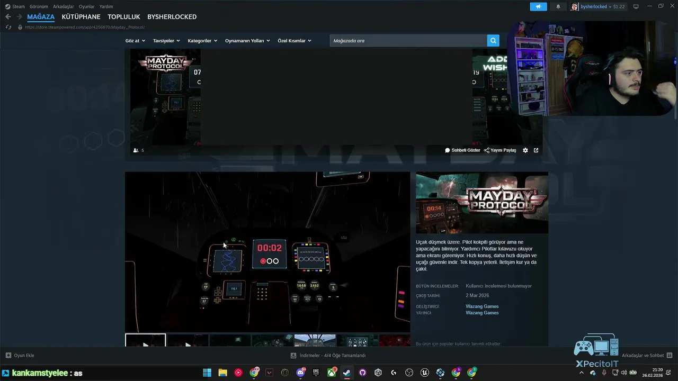Open Oynamanın Yolları dropdown
678x381 pixels.
(x=247, y=41)
